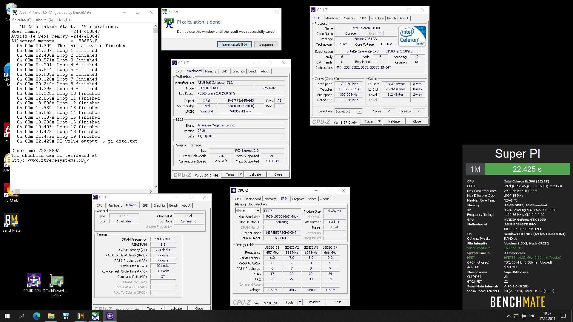
Task: Close the Finish dialog with X
Action: tap(277, 12)
